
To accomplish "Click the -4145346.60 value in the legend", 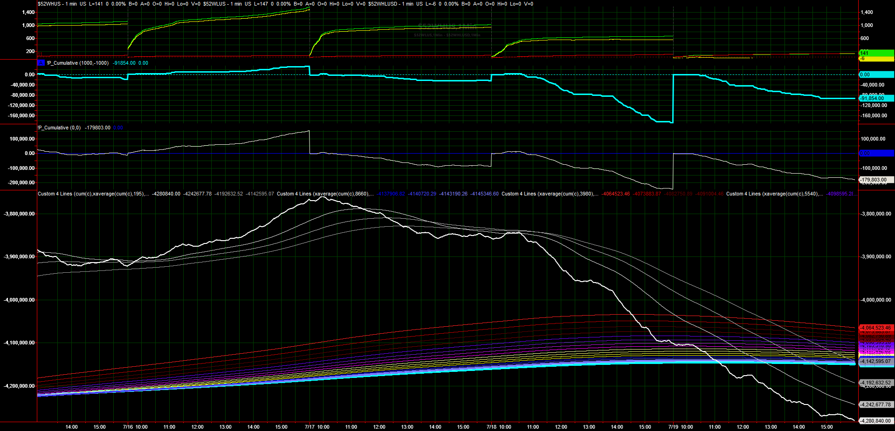I will [x=484, y=194].
